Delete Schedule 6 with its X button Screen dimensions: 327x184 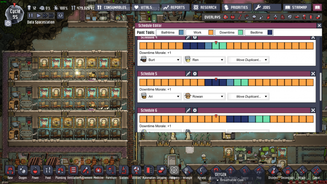click(313, 110)
